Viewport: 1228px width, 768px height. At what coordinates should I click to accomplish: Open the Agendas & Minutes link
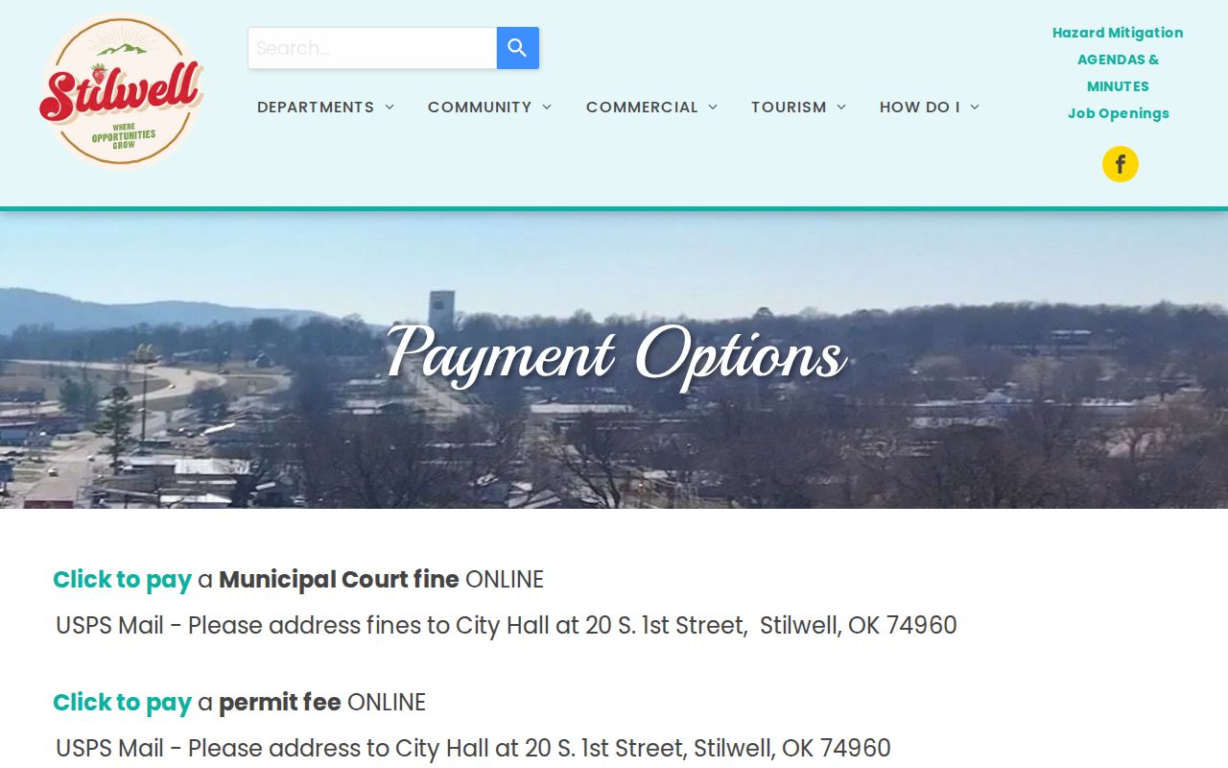point(1118,73)
